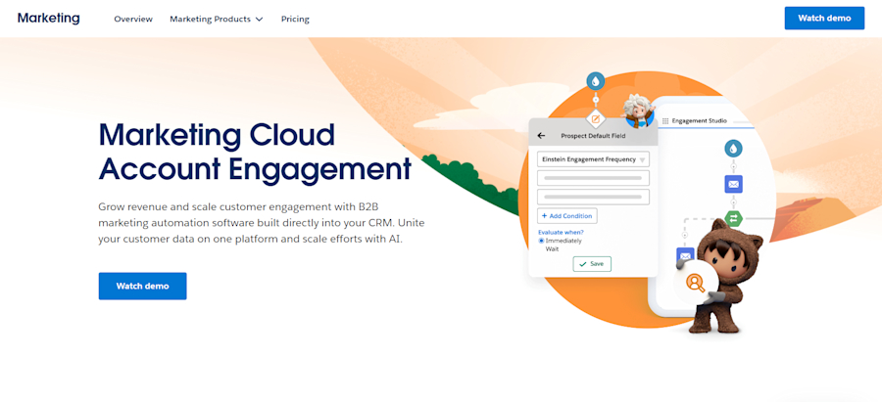Click Watch demo button below hero paragraph
Image resolution: width=882 pixels, height=402 pixels.
(x=142, y=286)
